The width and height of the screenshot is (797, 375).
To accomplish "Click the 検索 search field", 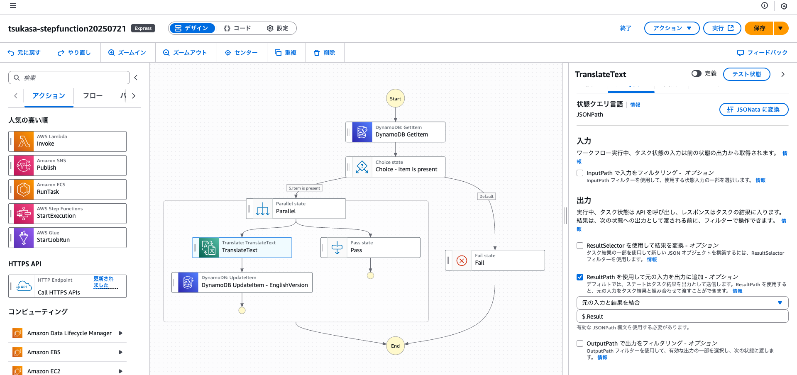I will click(x=69, y=78).
